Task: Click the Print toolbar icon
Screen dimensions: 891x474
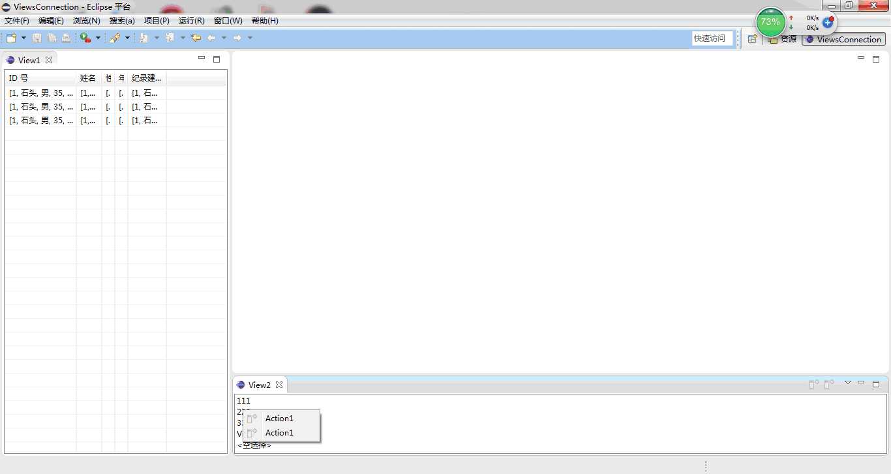Action: (x=66, y=38)
